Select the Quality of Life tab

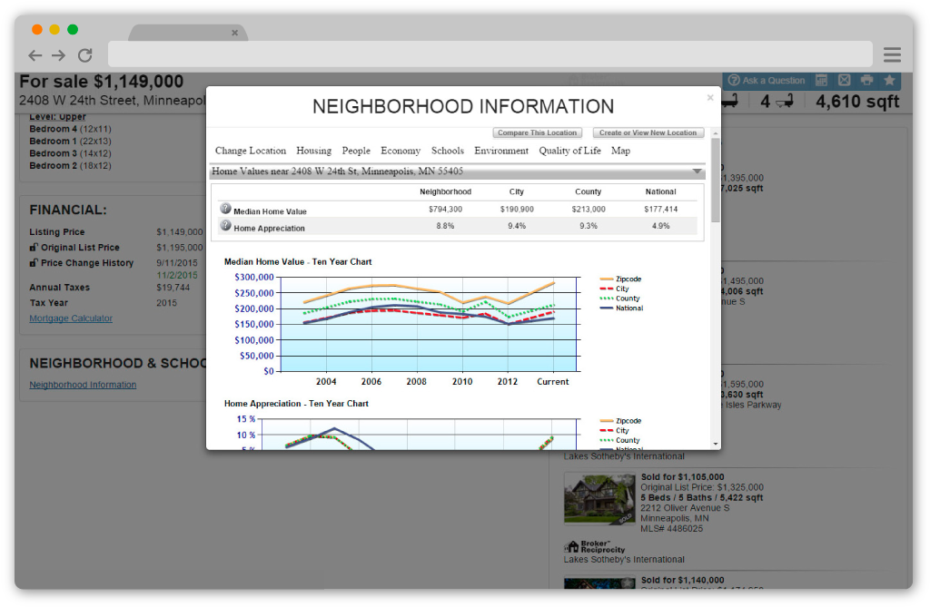coord(569,151)
